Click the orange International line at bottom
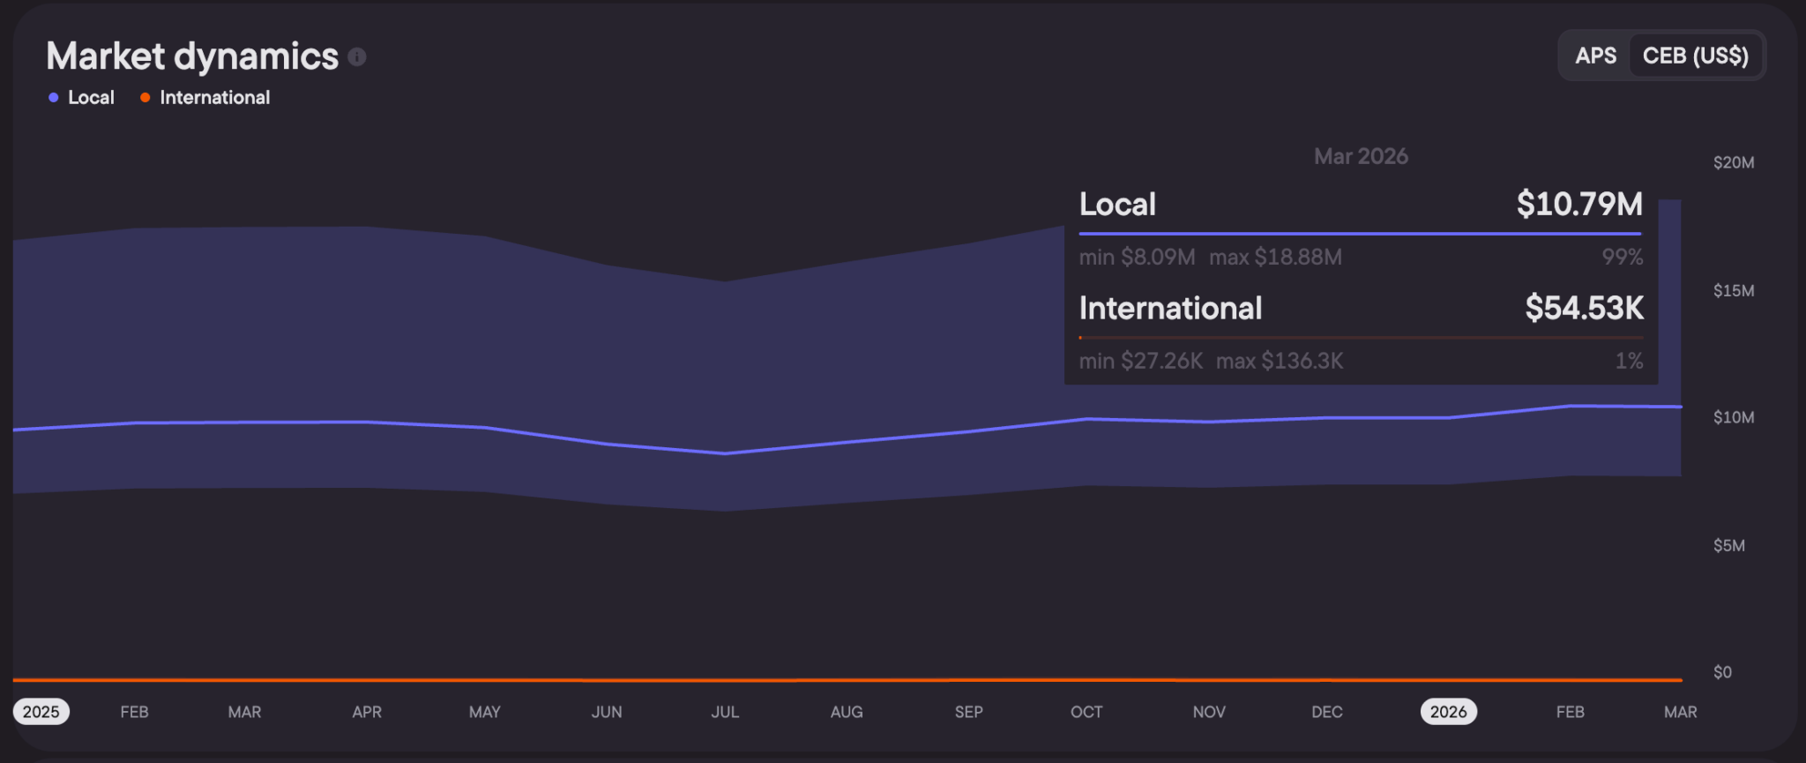This screenshot has height=763, width=1806. [847, 680]
